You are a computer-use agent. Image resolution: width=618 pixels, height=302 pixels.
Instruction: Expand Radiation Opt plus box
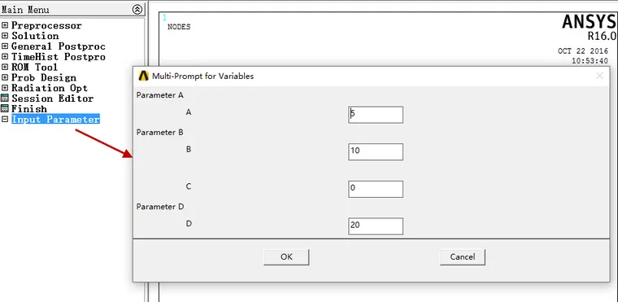pos(5,88)
